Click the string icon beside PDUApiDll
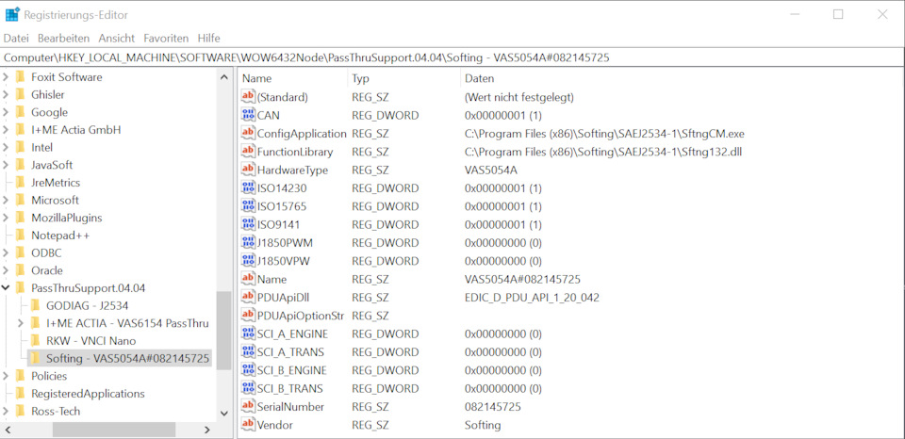The height and width of the screenshot is (439, 905). click(x=248, y=297)
